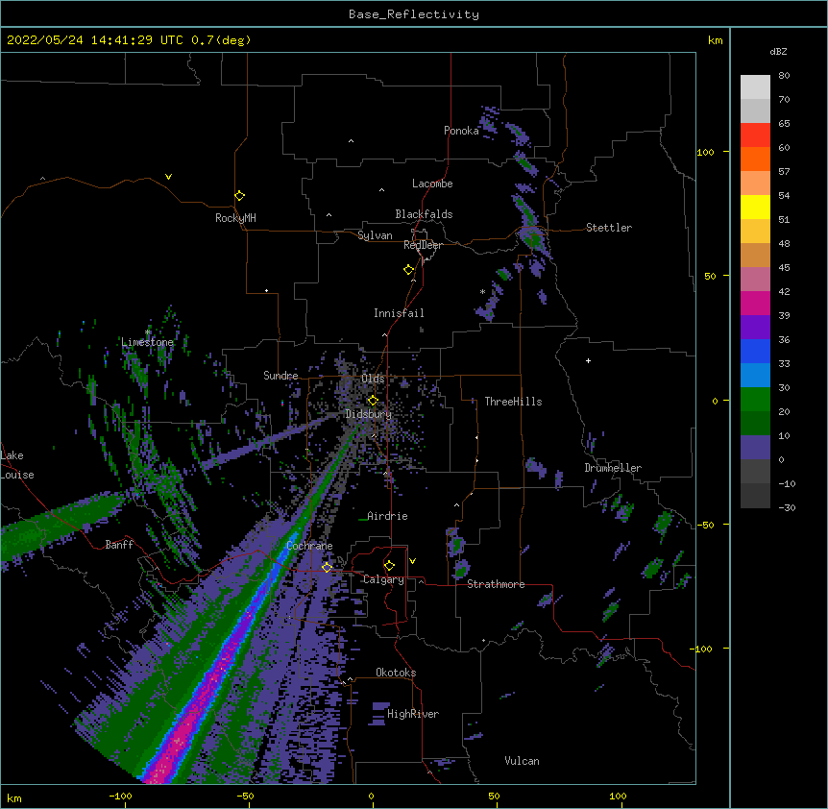Viewport: 828px width, 809px height.
Task: Click the Banff label
Action: point(119,545)
